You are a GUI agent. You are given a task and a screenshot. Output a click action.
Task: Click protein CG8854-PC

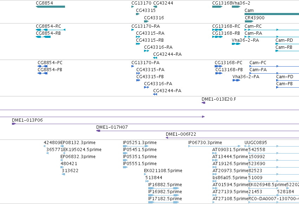coord(50,63)
